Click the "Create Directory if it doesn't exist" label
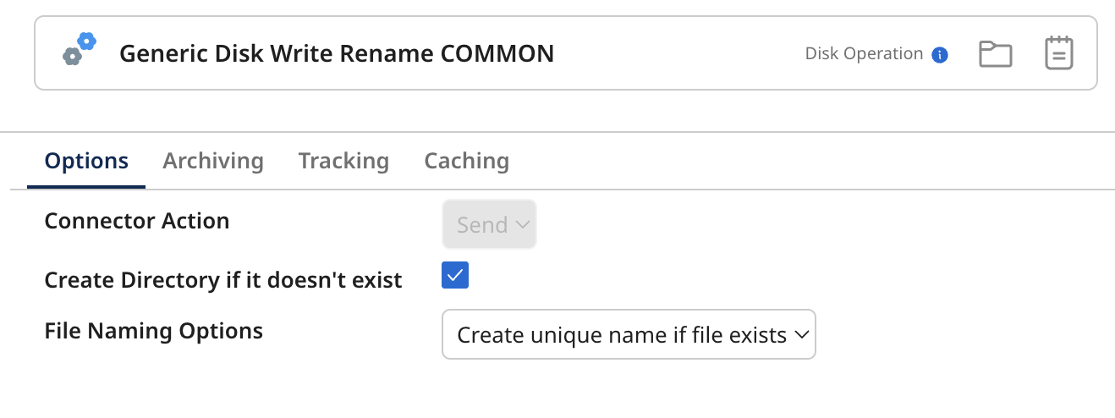 (222, 280)
